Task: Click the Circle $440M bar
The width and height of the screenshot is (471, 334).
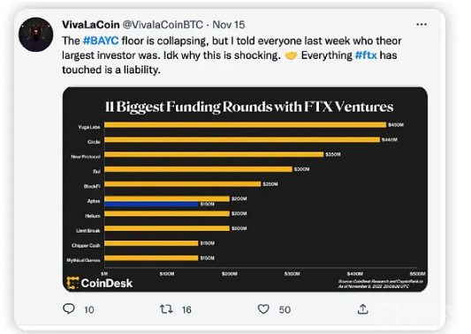Action: coord(242,139)
